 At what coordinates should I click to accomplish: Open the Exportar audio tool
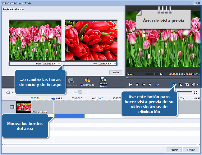(87, 82)
